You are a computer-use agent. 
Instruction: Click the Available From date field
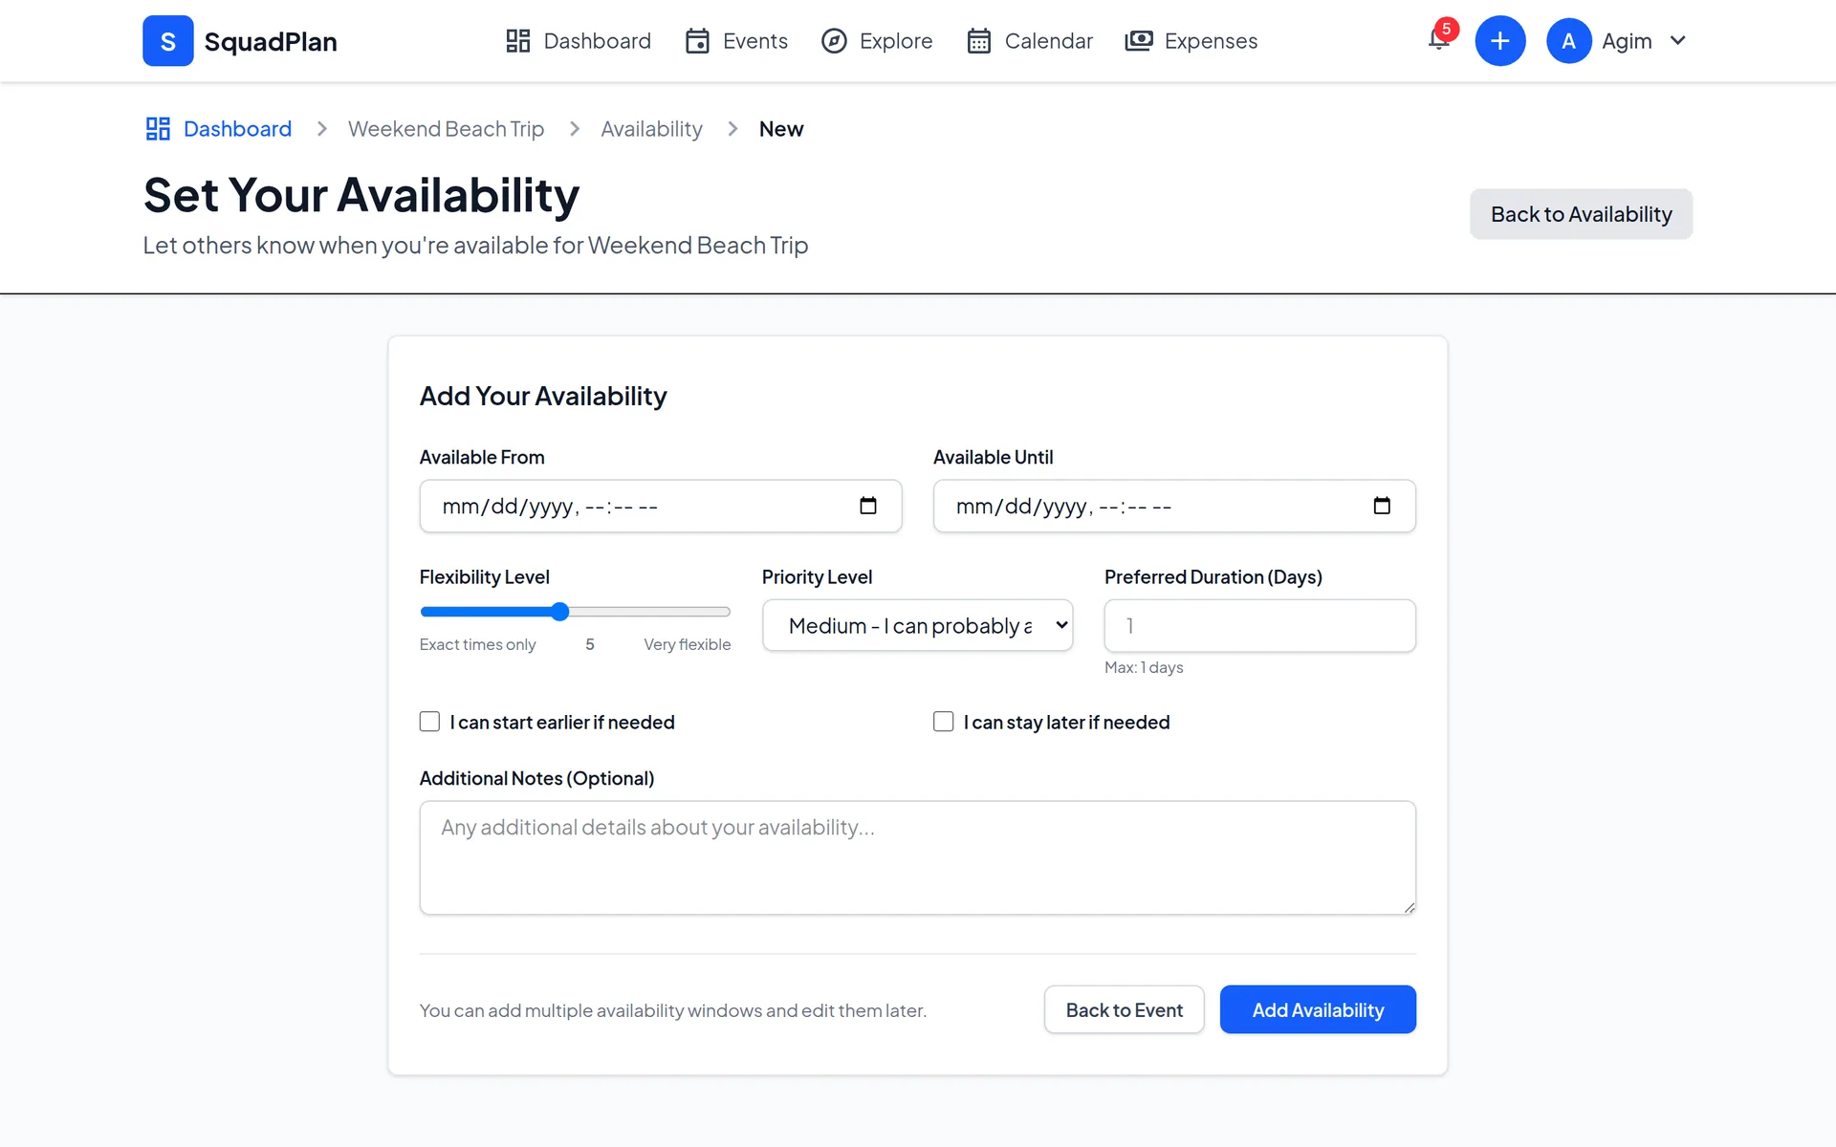click(661, 506)
